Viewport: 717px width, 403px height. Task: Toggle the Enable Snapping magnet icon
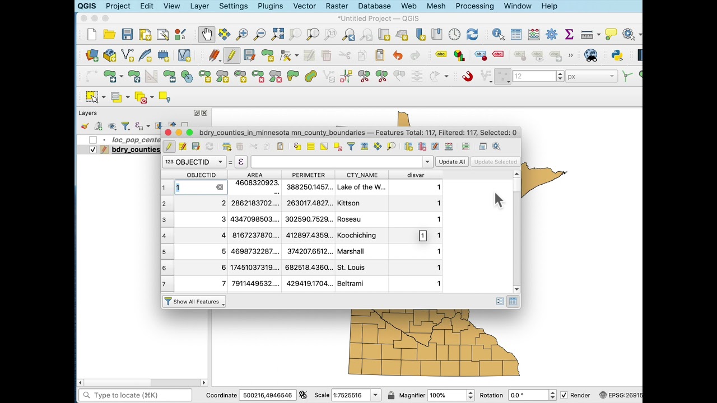tap(467, 76)
